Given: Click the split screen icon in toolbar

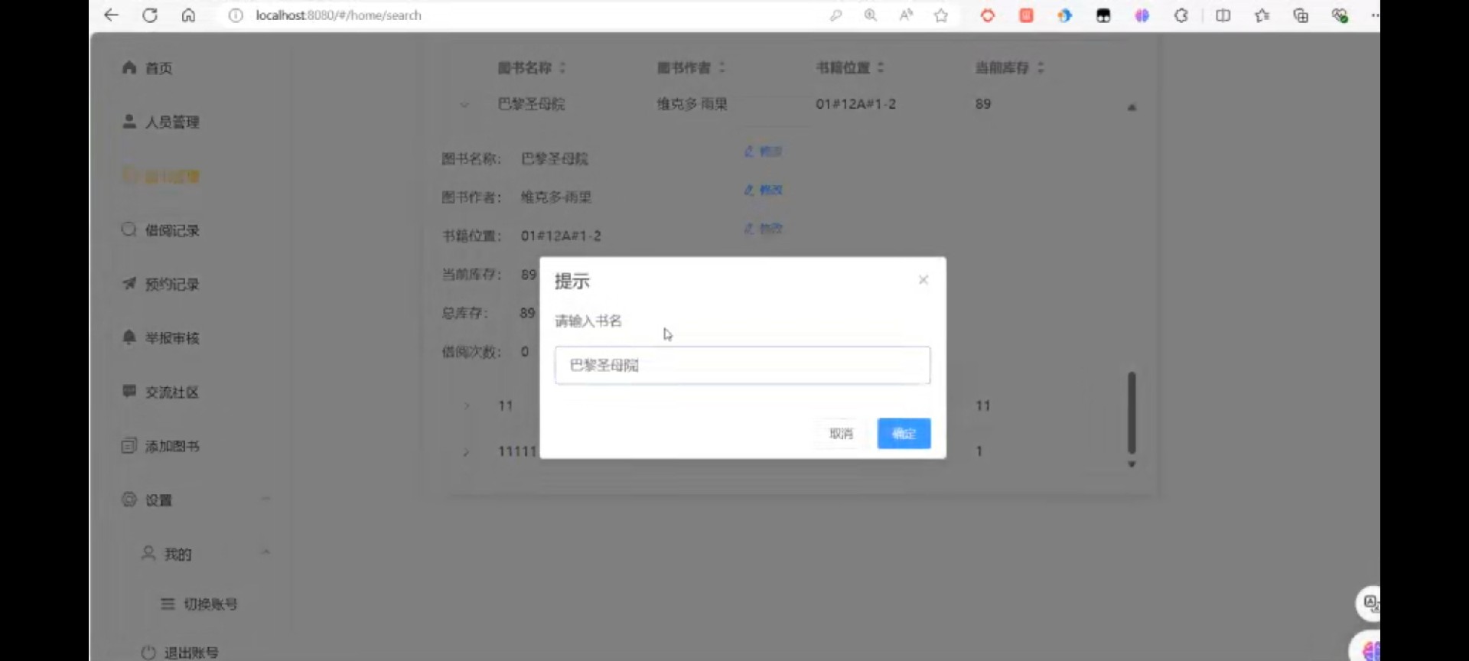Looking at the screenshot, I should point(1223,15).
